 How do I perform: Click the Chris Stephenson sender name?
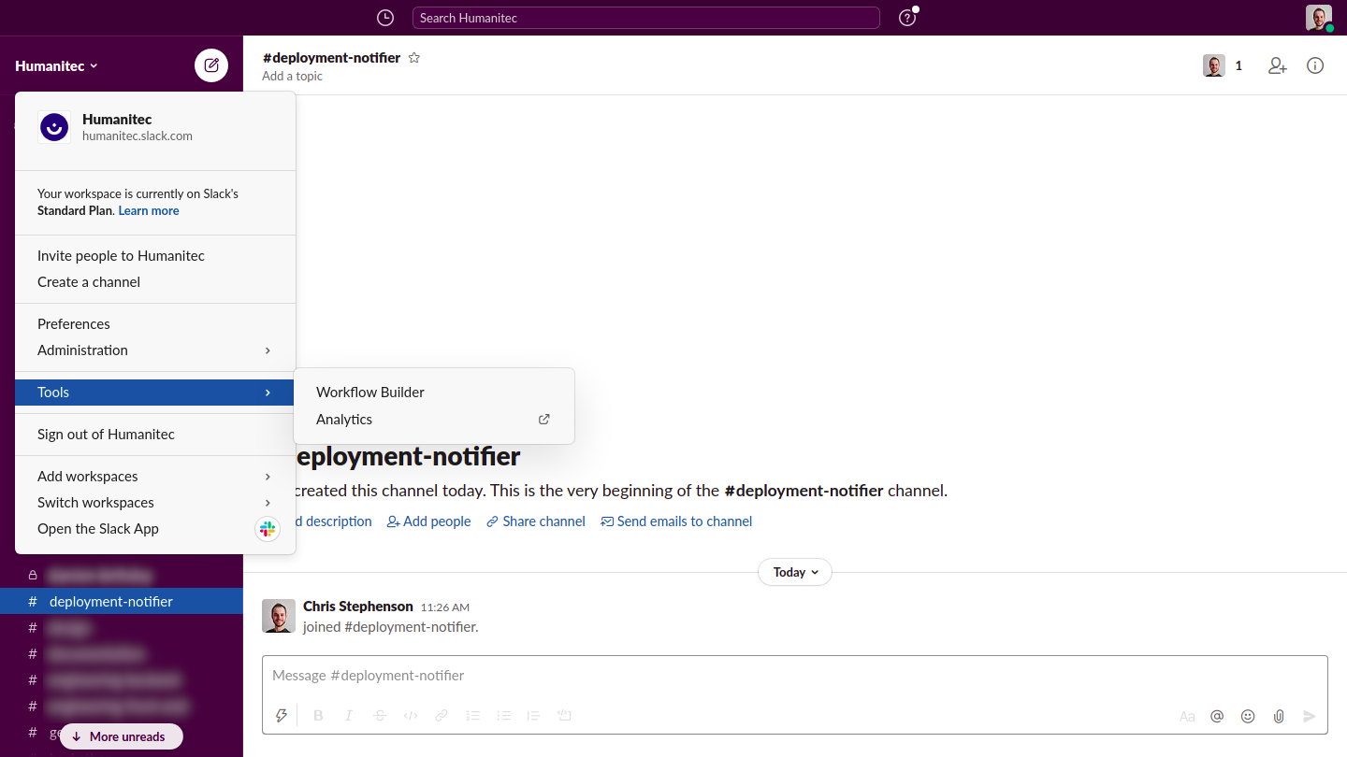[358, 607]
